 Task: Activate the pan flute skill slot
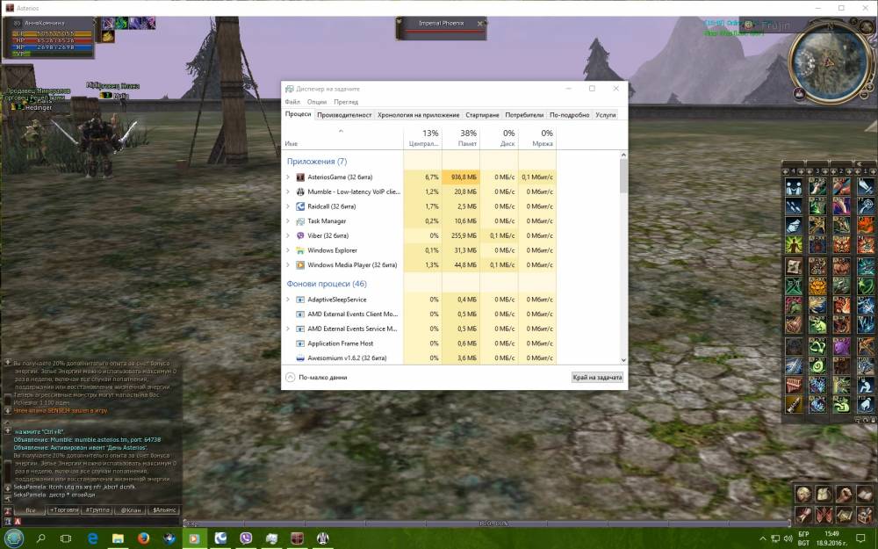[794, 385]
